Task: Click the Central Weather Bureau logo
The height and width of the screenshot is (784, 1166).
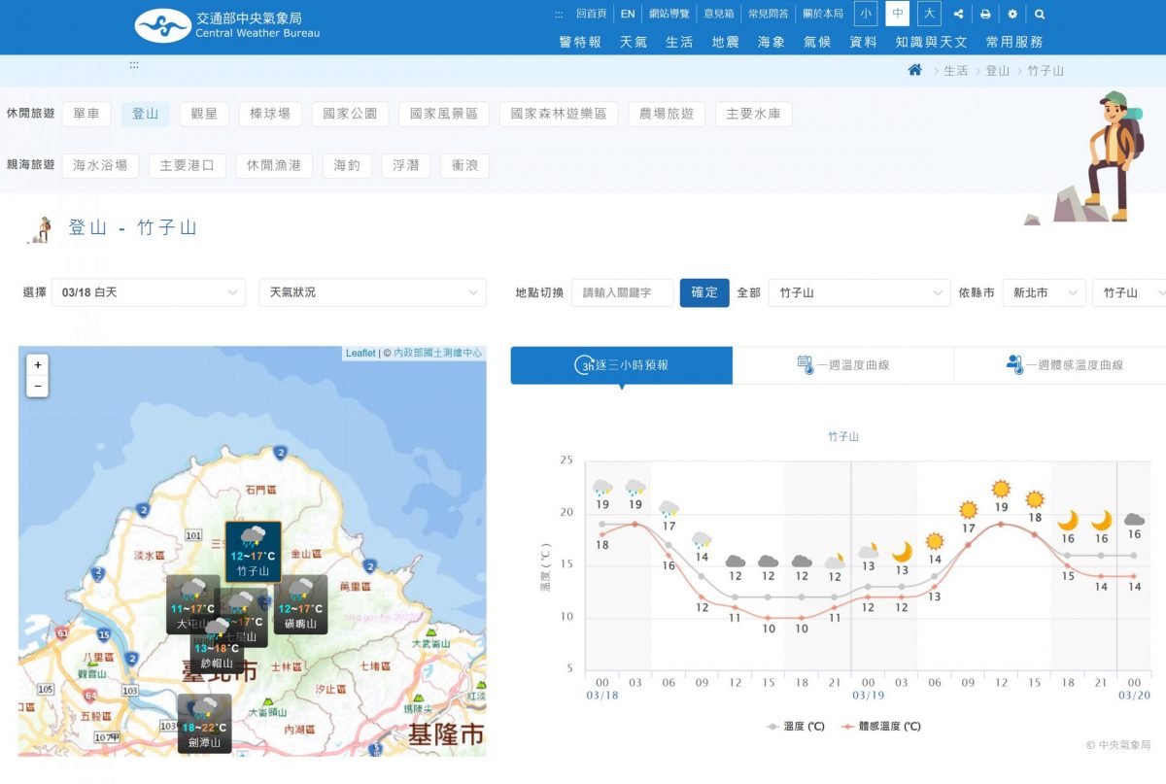Action: [x=226, y=25]
